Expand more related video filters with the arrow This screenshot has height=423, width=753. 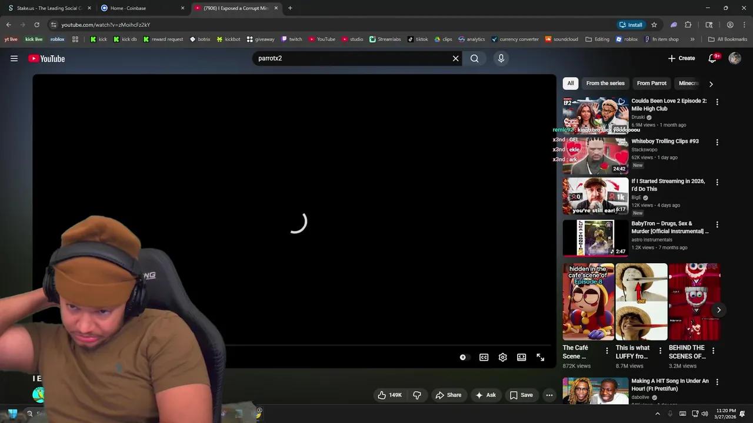pyautogui.click(x=711, y=83)
